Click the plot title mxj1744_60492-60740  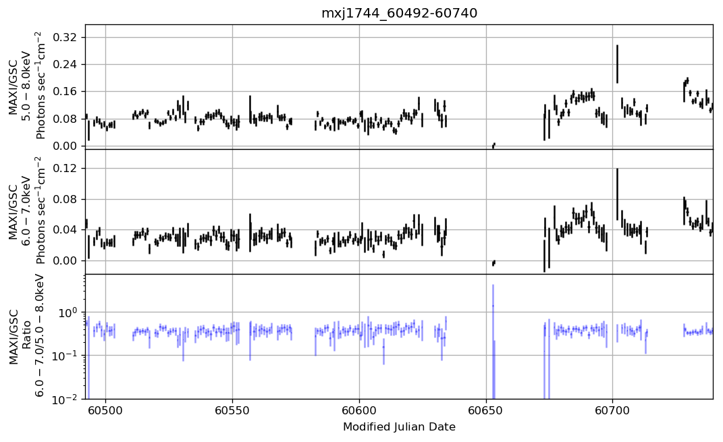click(x=400, y=13)
